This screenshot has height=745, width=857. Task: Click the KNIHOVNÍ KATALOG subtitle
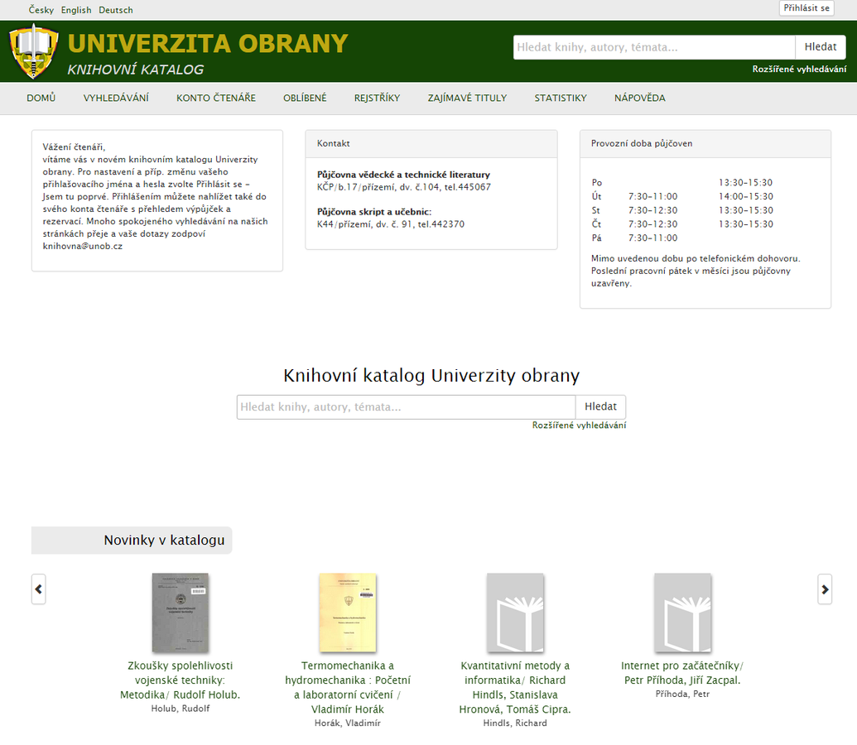tap(136, 70)
